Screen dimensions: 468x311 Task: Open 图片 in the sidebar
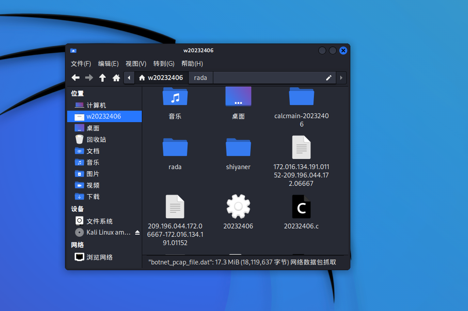pyautogui.click(x=104, y=174)
